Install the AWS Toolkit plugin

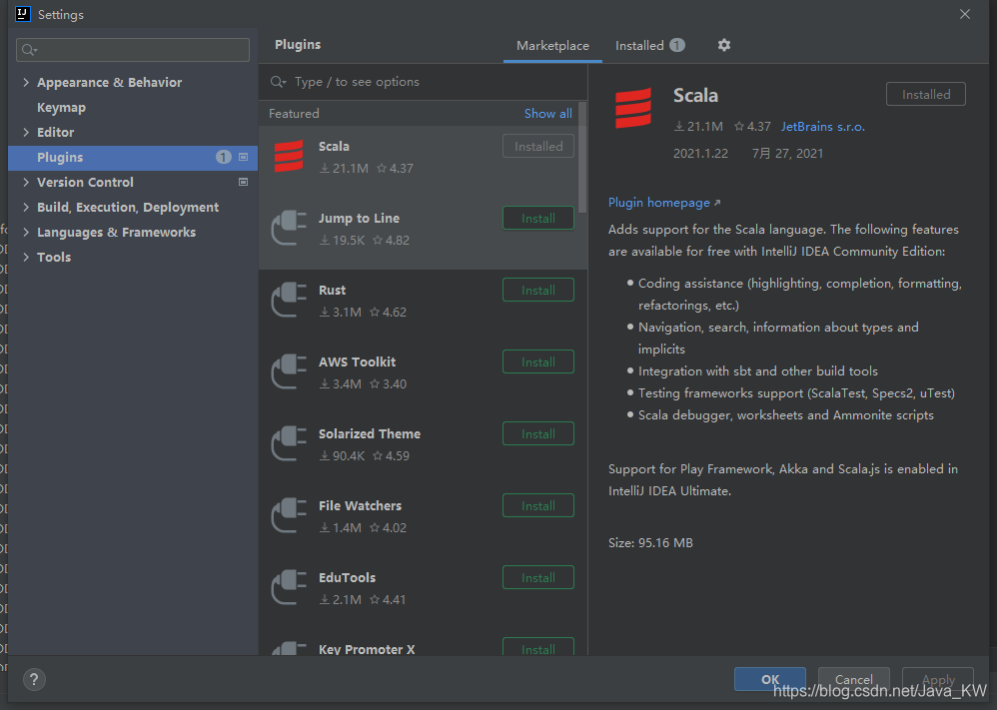pyautogui.click(x=537, y=361)
